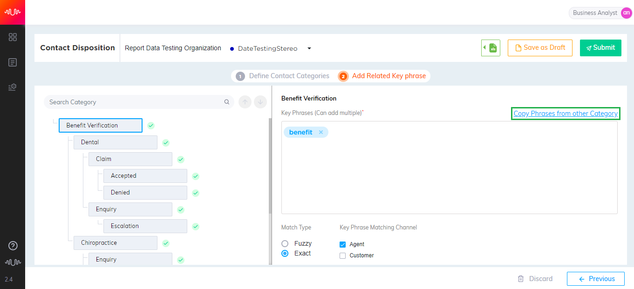
Task: Click the search magnifier in Search Category
Action: 227,102
